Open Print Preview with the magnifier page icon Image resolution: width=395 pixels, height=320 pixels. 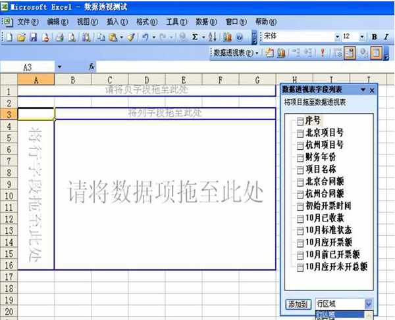coord(72,37)
